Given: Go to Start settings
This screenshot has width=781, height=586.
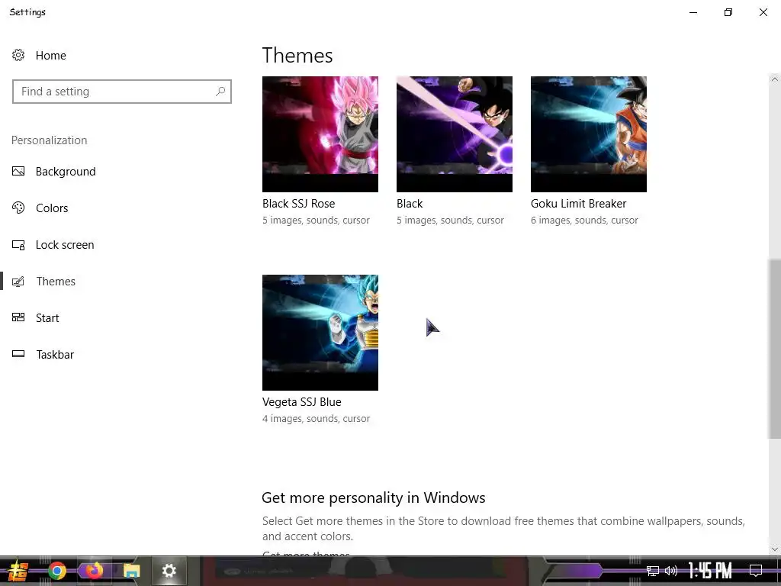Looking at the screenshot, I should pyautogui.click(x=47, y=318).
